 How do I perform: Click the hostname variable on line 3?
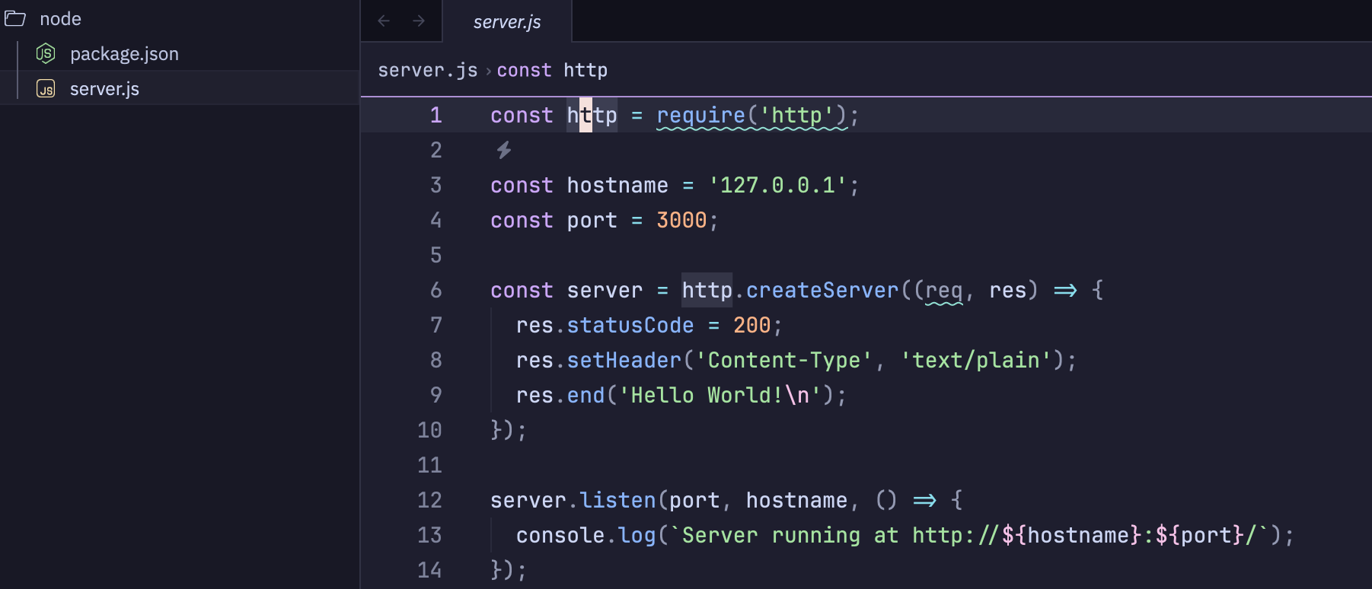click(x=617, y=185)
